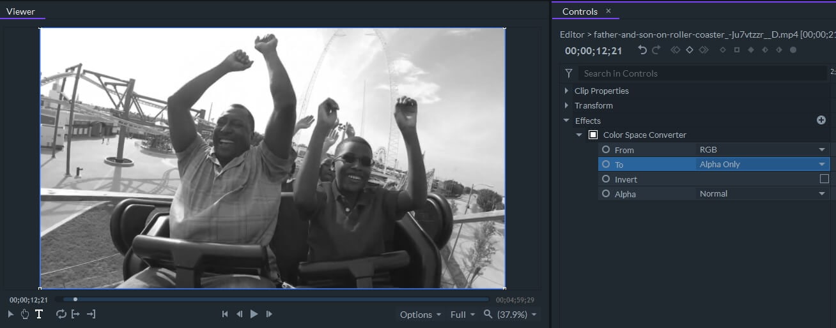This screenshot has width=836, height=328.
Task: Click the add effect plus icon
Action: [x=821, y=120]
